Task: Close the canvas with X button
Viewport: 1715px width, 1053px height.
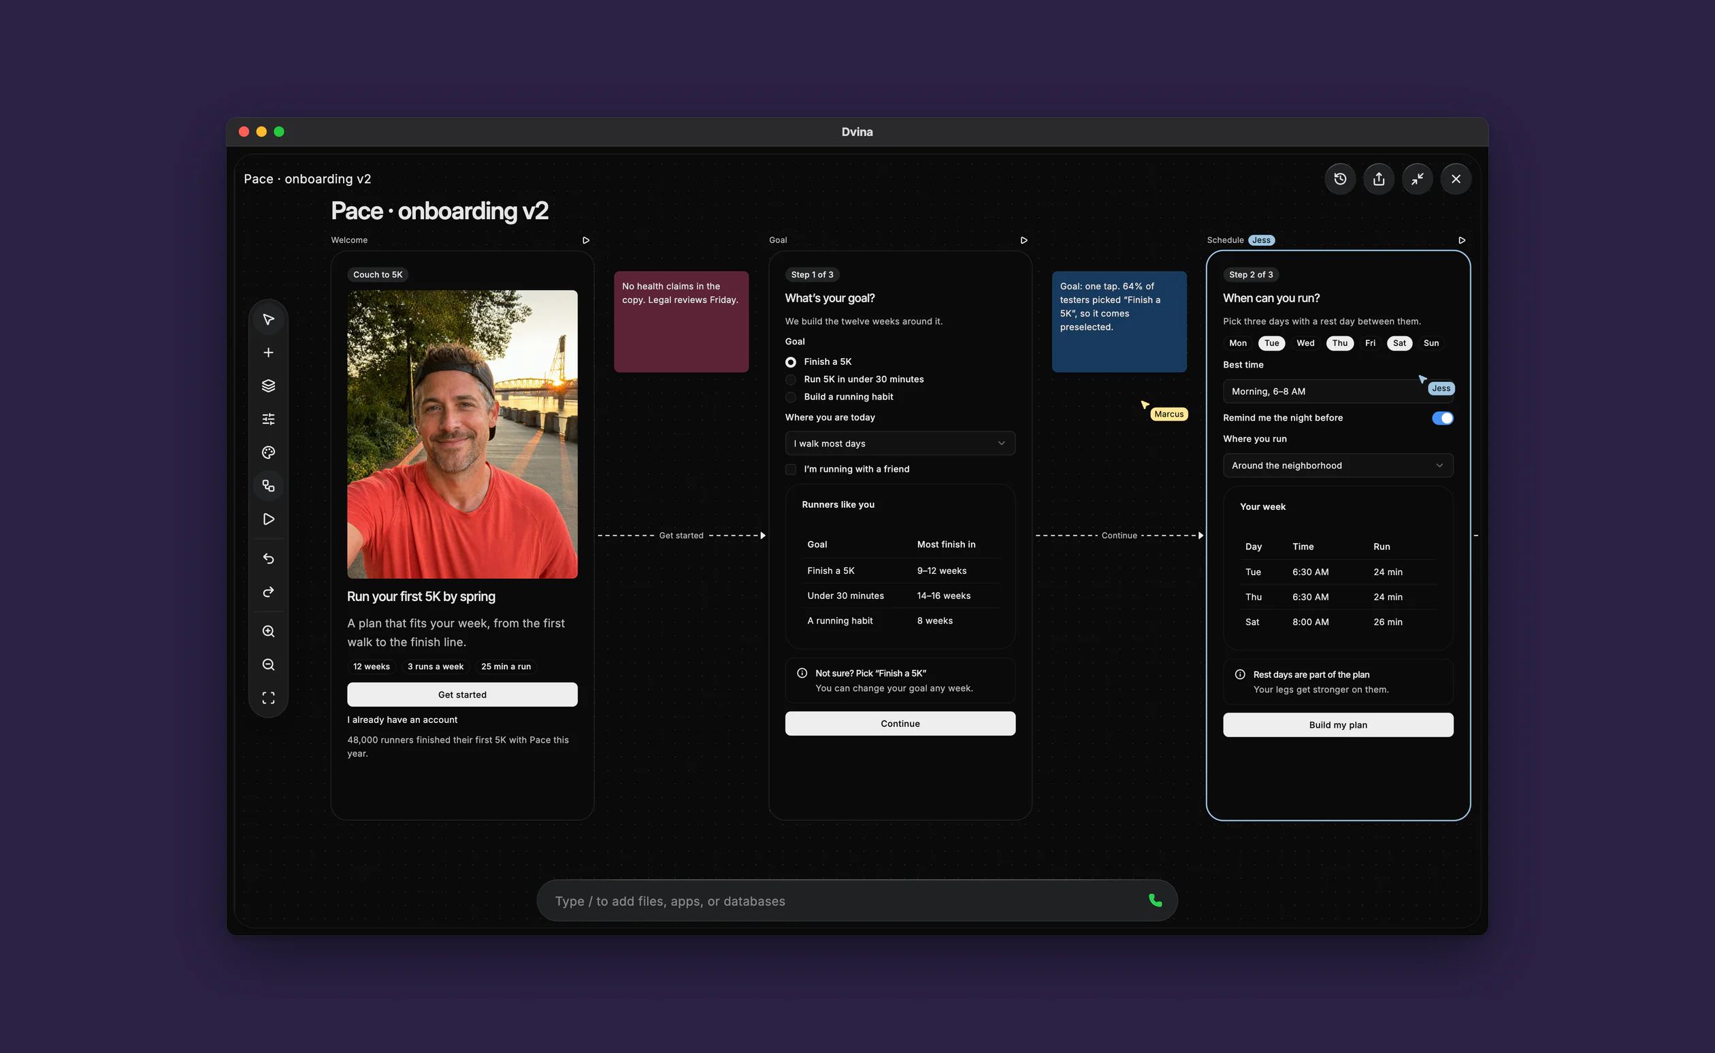Action: point(1455,179)
